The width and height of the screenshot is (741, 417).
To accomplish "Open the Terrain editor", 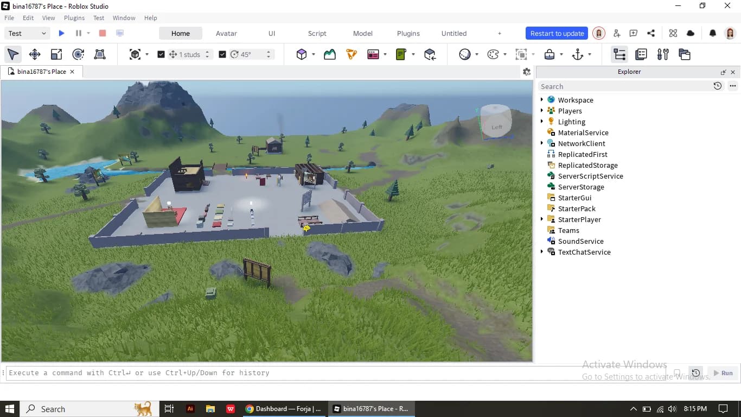I will click(x=330, y=54).
